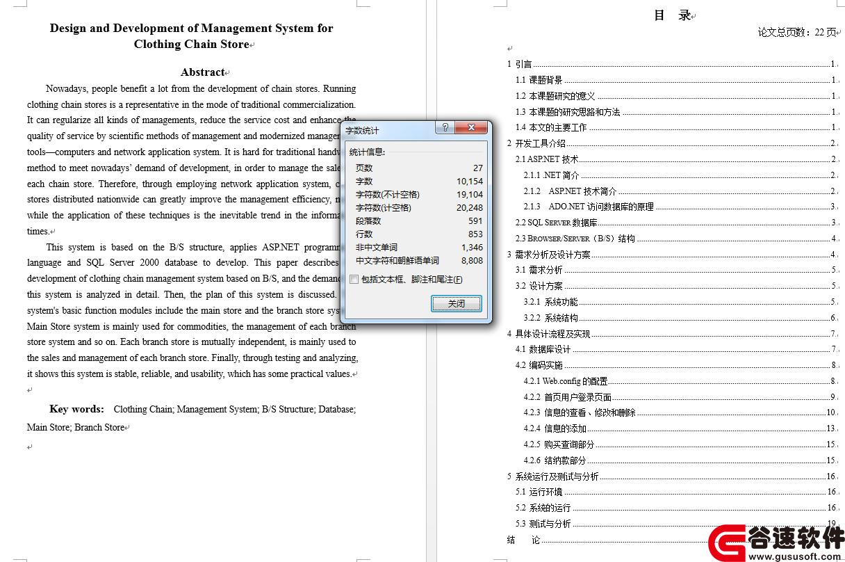The height and width of the screenshot is (562, 845).
Task: Jump to 1.3 本课题的研究思路和方法
Action: (676, 112)
